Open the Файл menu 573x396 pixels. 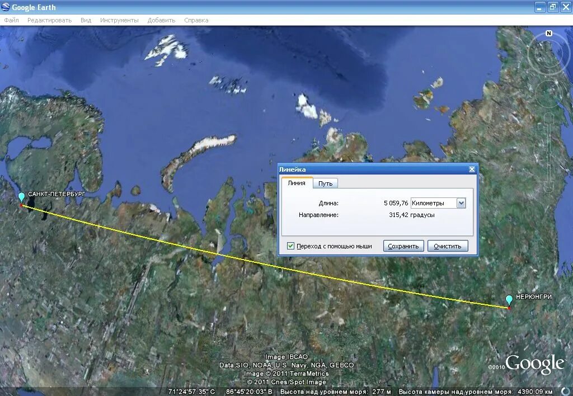[x=11, y=20]
